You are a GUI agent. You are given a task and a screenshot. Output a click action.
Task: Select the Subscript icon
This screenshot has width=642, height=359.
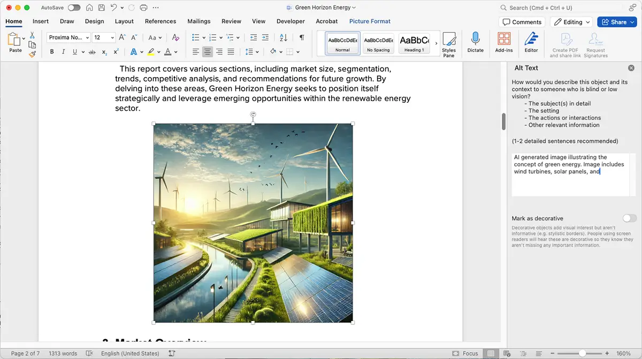[x=105, y=51]
